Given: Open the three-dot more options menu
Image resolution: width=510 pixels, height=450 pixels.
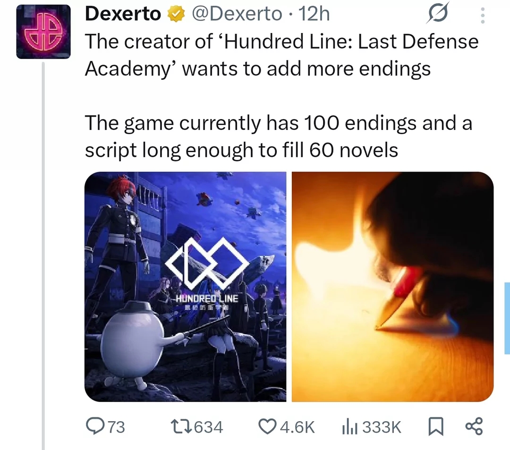Looking at the screenshot, I should click(483, 15).
